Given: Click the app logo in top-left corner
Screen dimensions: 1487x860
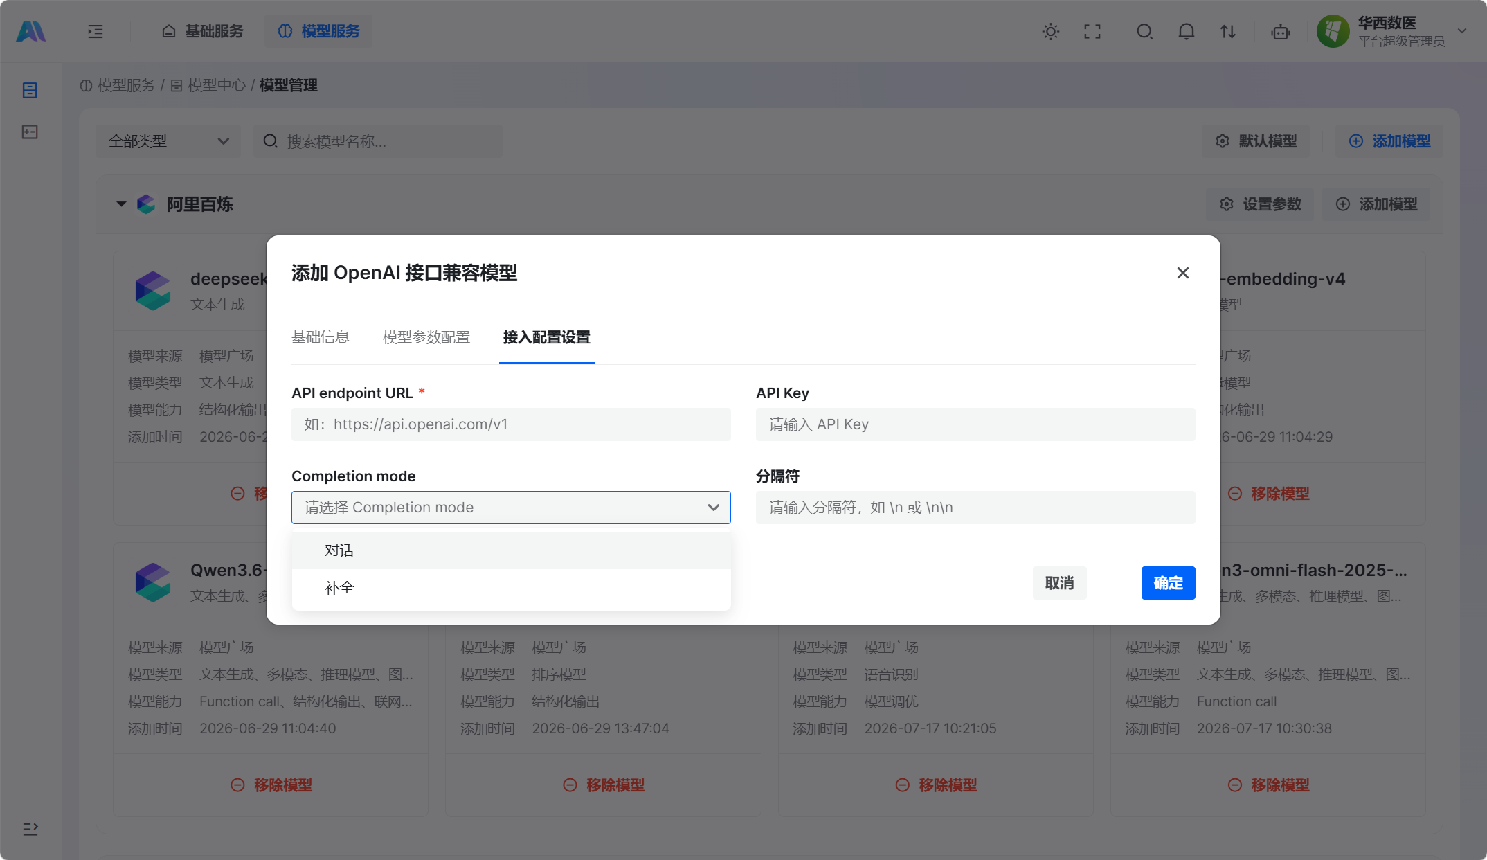Looking at the screenshot, I should [30, 31].
